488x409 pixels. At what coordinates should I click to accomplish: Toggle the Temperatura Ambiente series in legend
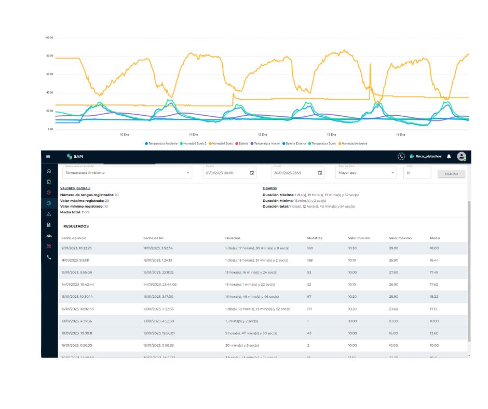point(162,143)
